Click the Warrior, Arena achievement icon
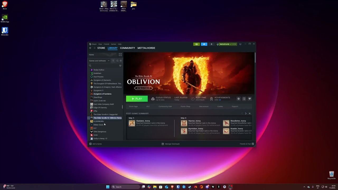This screenshot has height=190, width=338. click(x=184, y=123)
